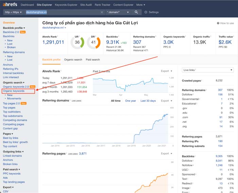Switch to the Organic search tab
Viewport: 238px width, 193px height.
point(73,60)
